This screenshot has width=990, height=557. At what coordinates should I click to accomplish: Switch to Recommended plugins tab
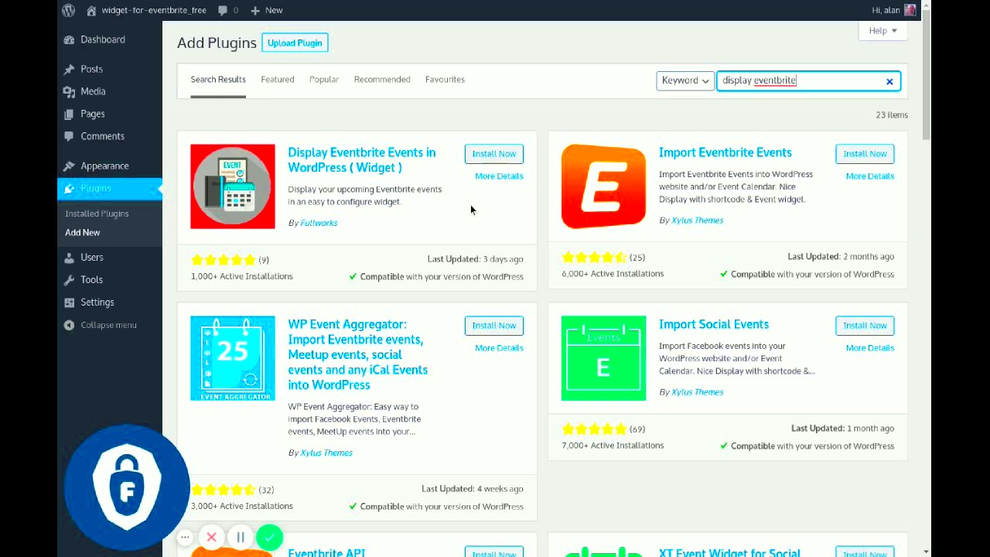(382, 80)
